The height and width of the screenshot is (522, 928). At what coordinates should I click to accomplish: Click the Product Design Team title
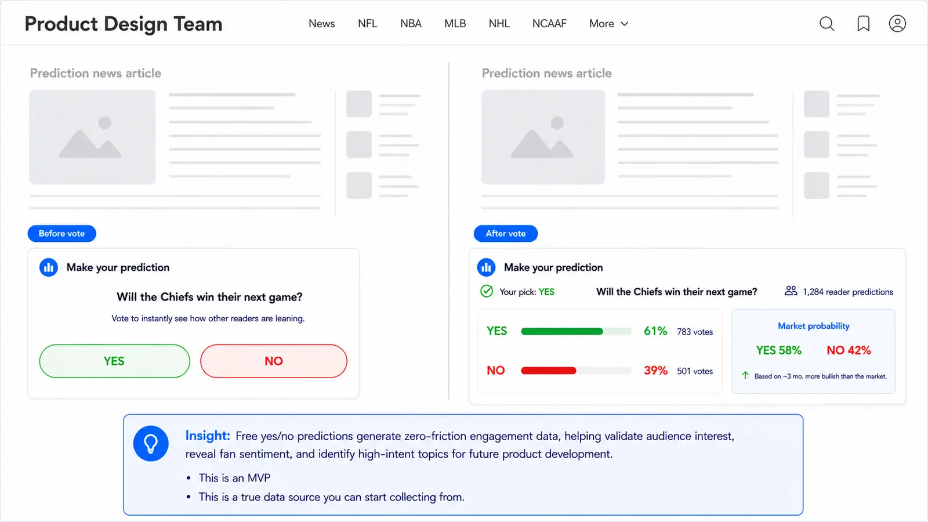click(124, 24)
